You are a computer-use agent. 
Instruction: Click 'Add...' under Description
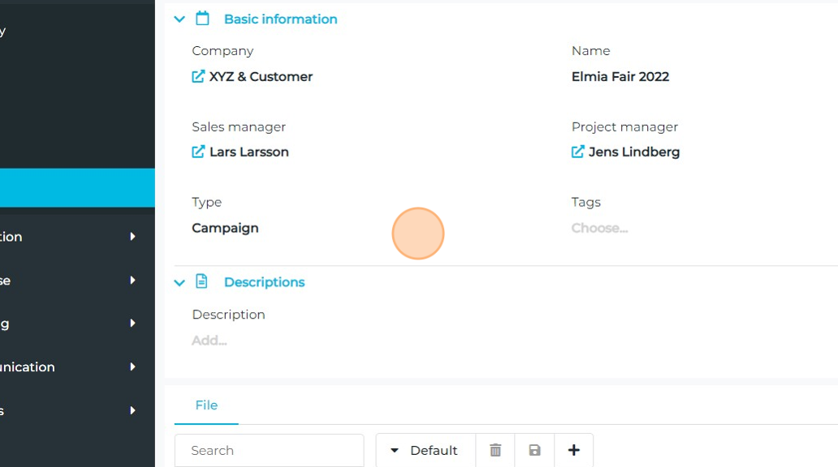coord(209,341)
